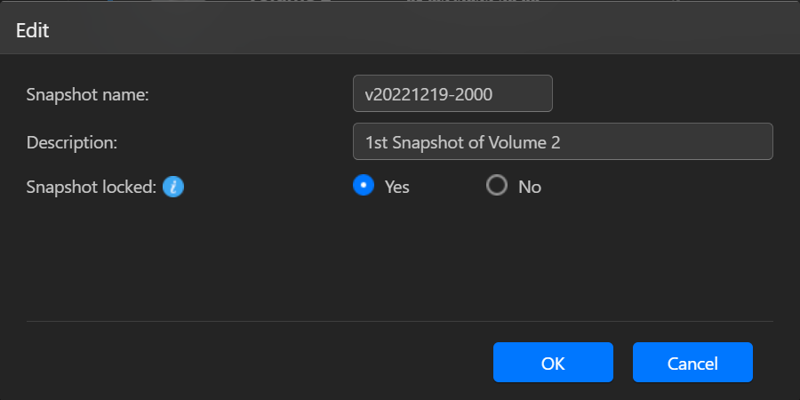This screenshot has height=400, width=800.
Task: Click the "Description:" label
Action: click(x=72, y=141)
